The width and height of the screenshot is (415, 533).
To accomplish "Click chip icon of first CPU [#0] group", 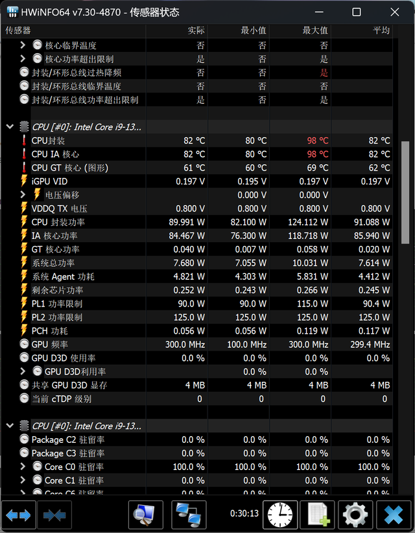I will tap(24, 127).
